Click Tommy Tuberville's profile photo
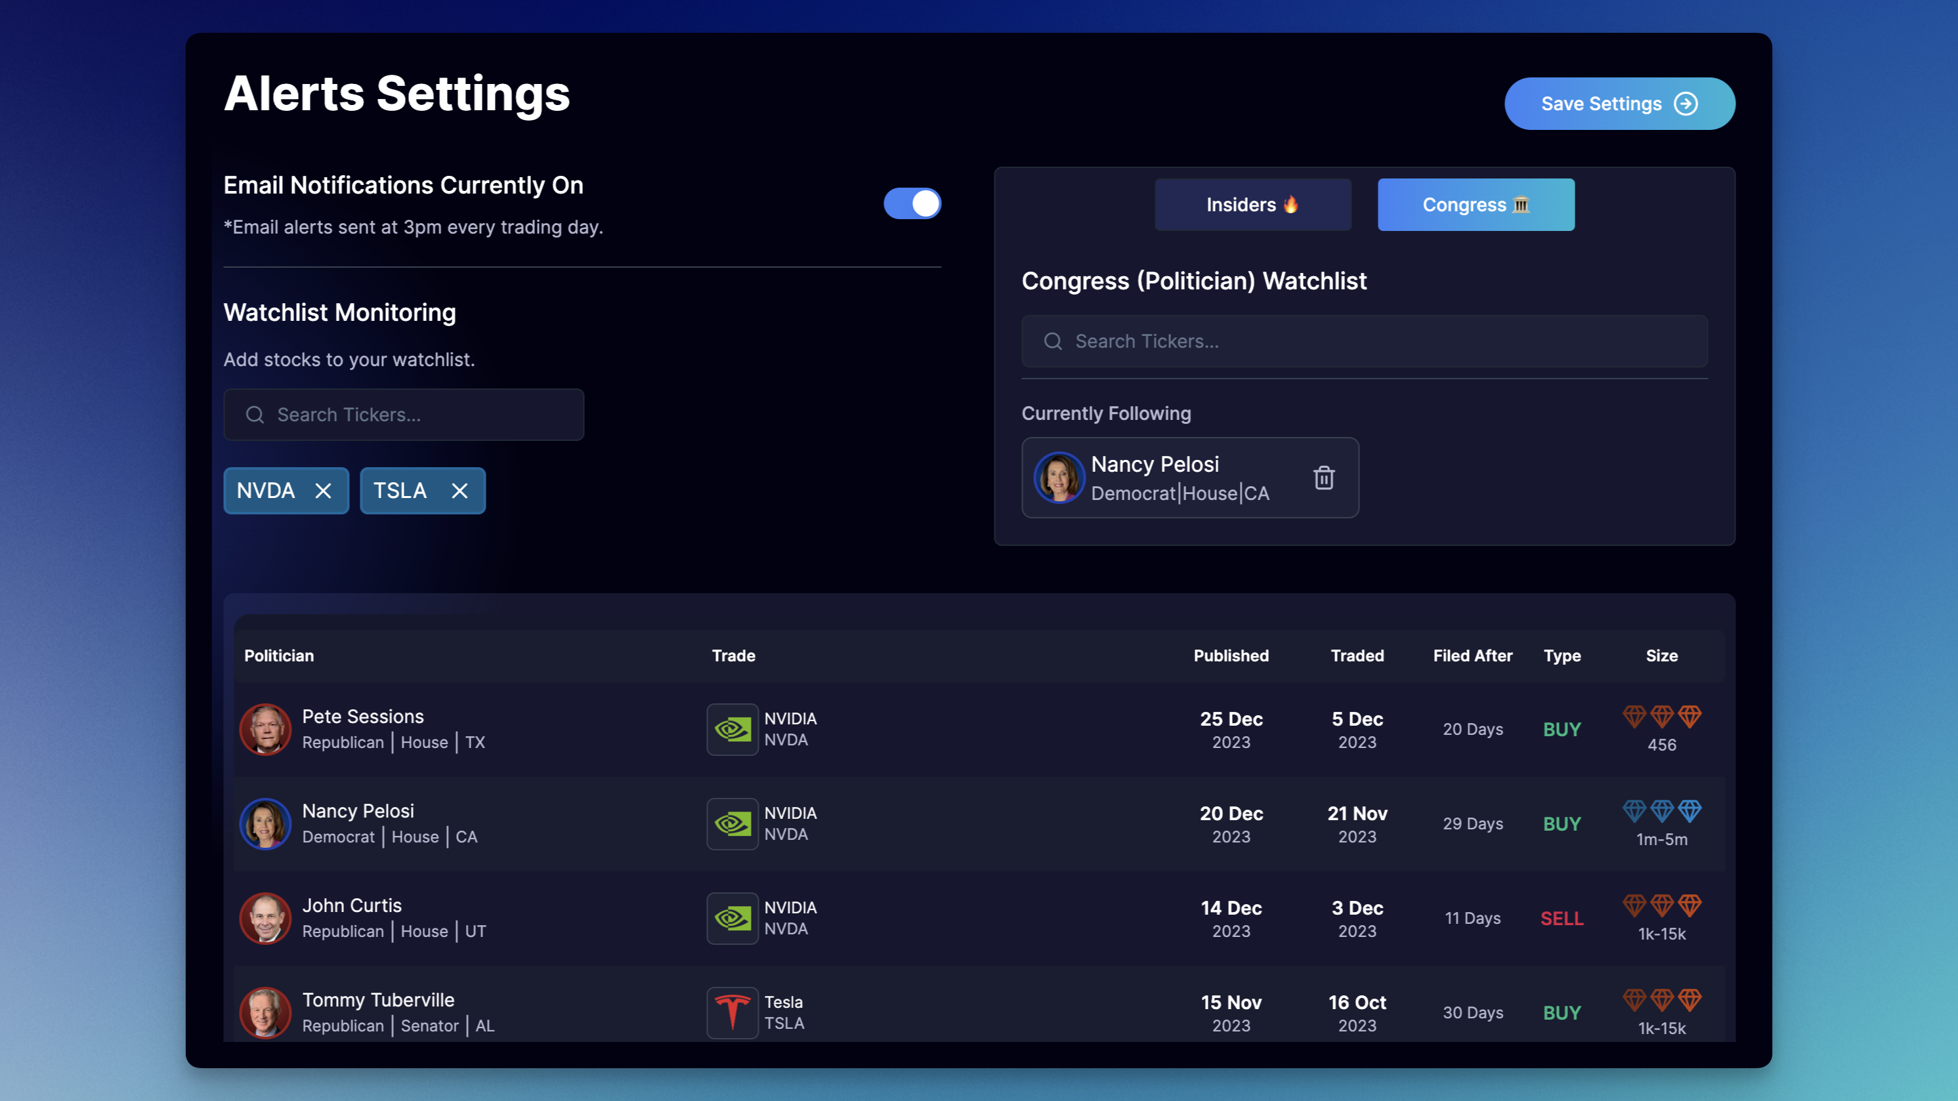Image resolution: width=1958 pixels, height=1101 pixels. [265, 1012]
